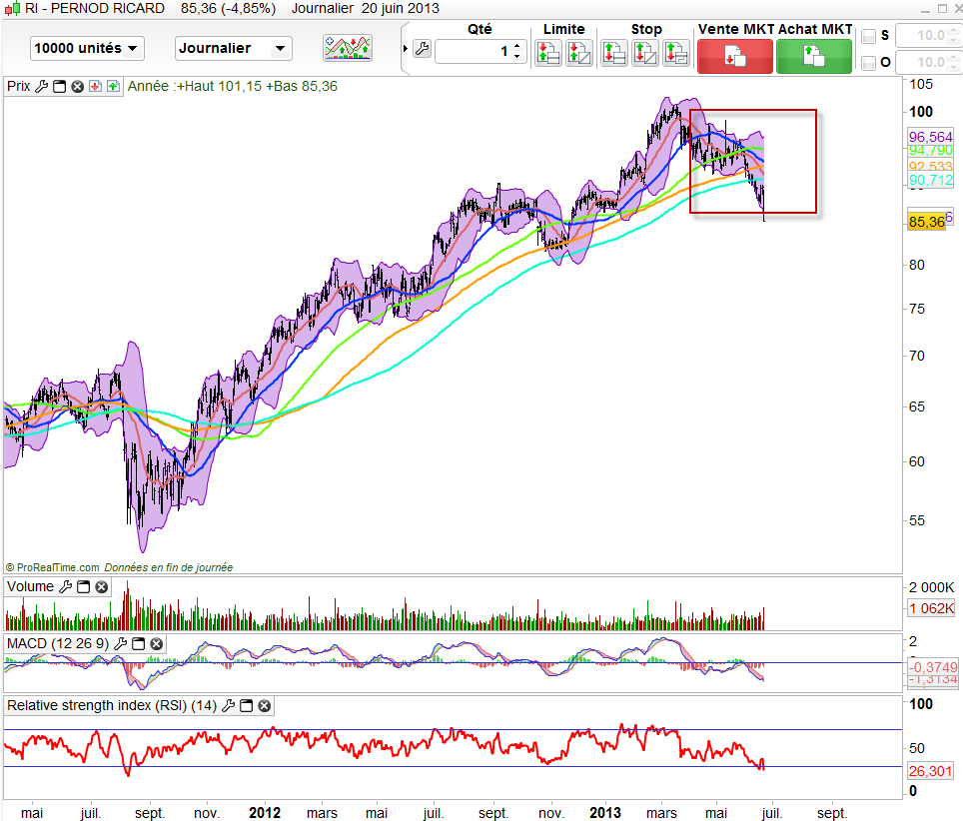Expand the trading toolbar arrow

click(x=405, y=49)
